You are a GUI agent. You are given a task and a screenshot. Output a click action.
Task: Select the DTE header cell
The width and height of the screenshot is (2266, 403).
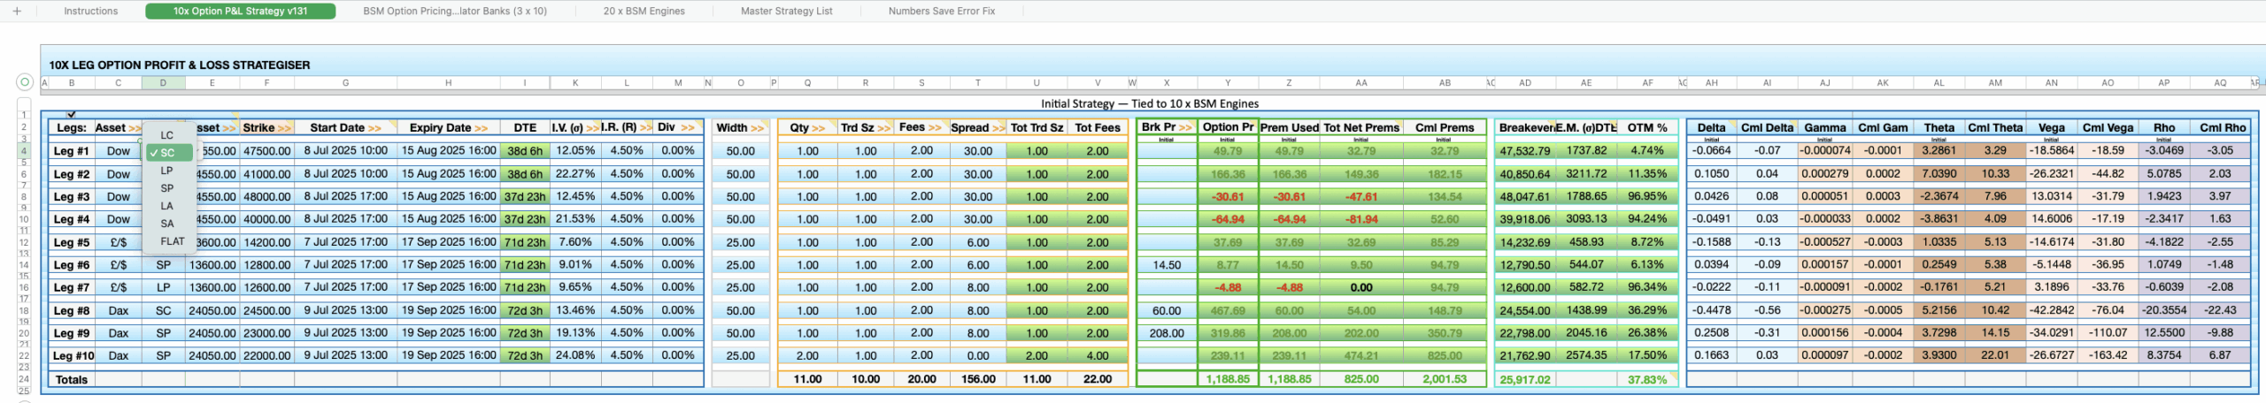pyautogui.click(x=525, y=127)
